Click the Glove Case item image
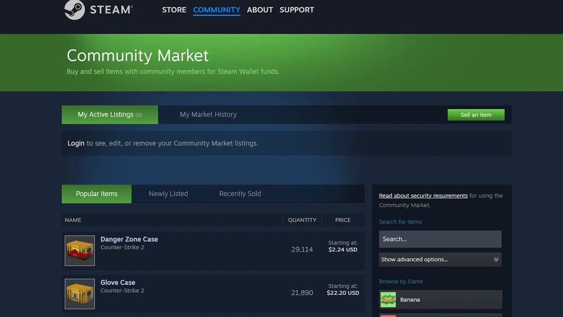This screenshot has width=563, height=317. (79, 294)
